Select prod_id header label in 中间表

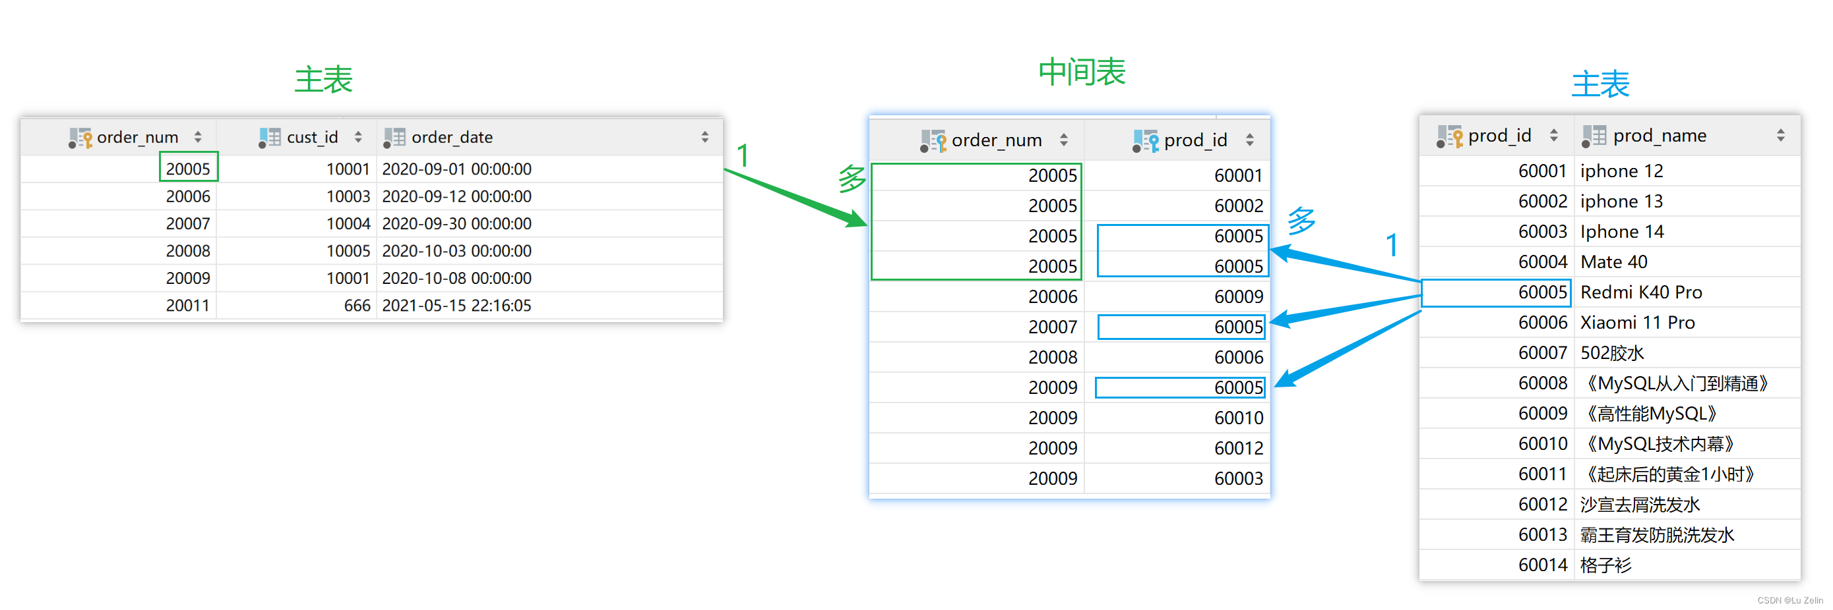(x=1195, y=141)
